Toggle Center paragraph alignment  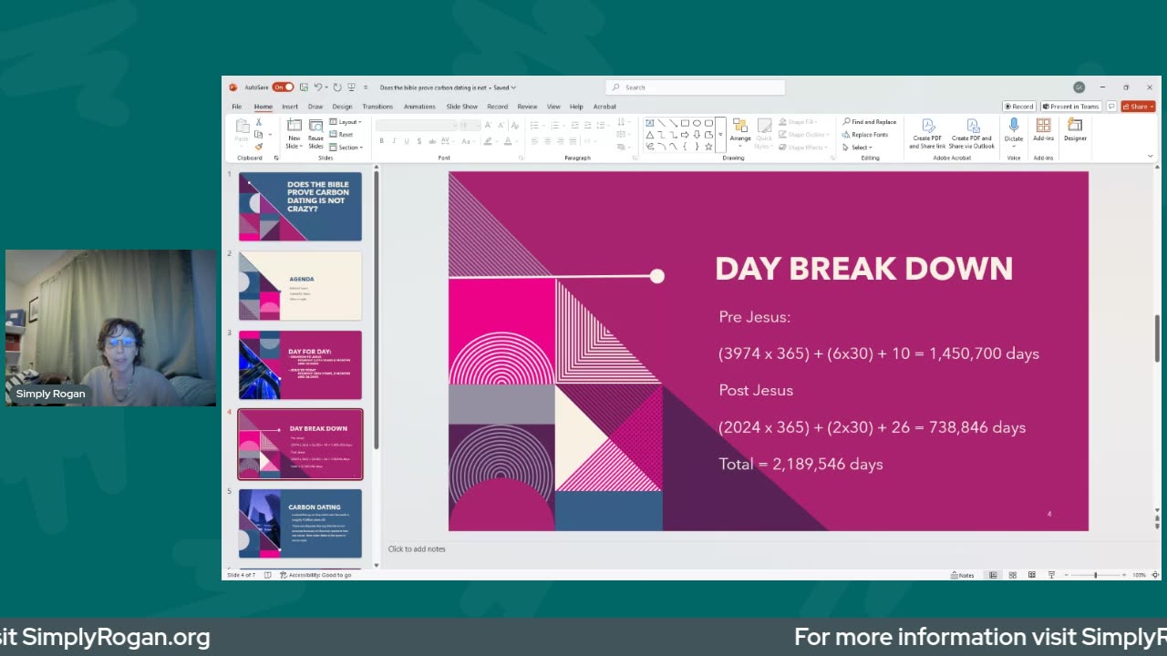click(547, 141)
